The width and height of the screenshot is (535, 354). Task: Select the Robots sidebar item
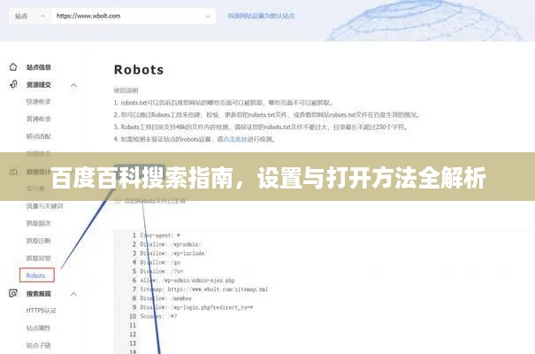coord(36,275)
